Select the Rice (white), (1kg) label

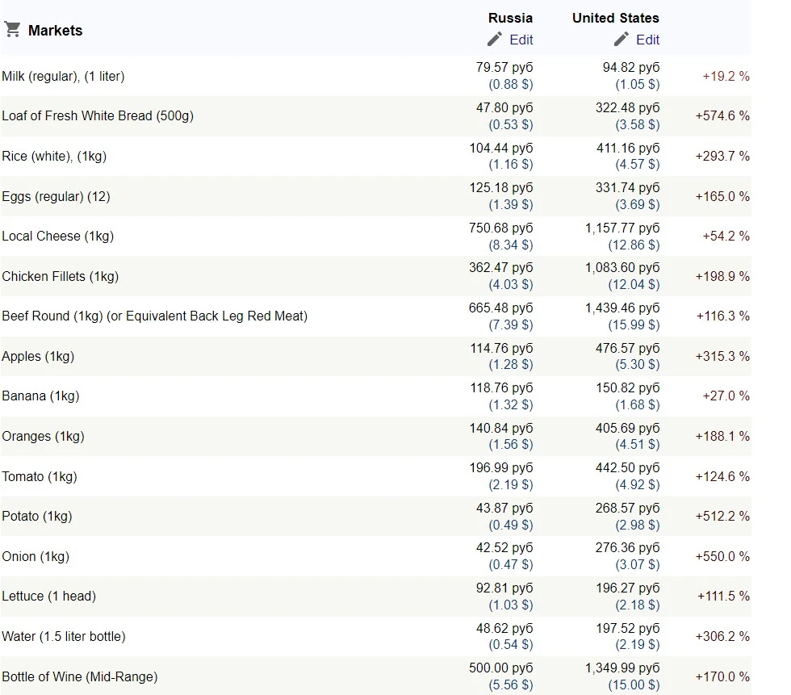pos(54,157)
